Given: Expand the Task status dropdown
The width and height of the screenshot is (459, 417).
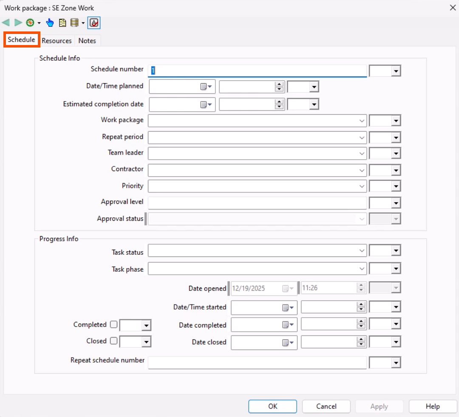Looking at the screenshot, I should 362,251.
